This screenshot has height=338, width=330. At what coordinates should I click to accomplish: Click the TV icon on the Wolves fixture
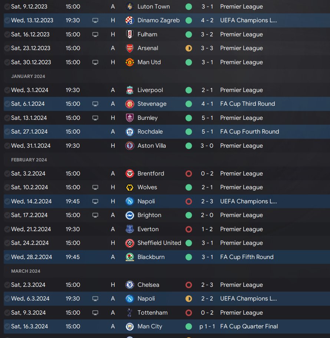95,187
